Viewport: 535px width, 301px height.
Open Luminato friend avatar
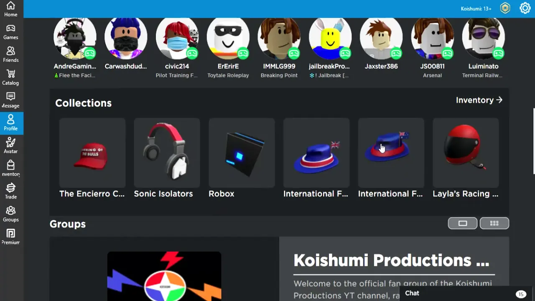coord(483,38)
